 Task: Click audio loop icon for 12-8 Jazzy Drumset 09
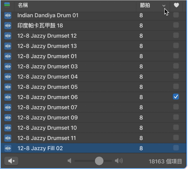[8, 118]
